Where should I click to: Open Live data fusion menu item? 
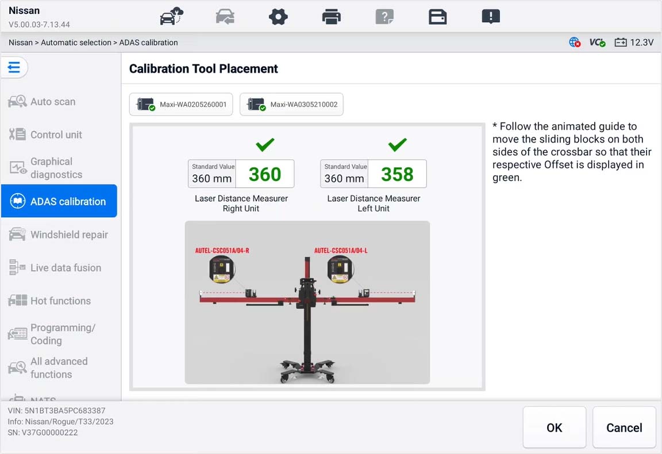(x=59, y=268)
